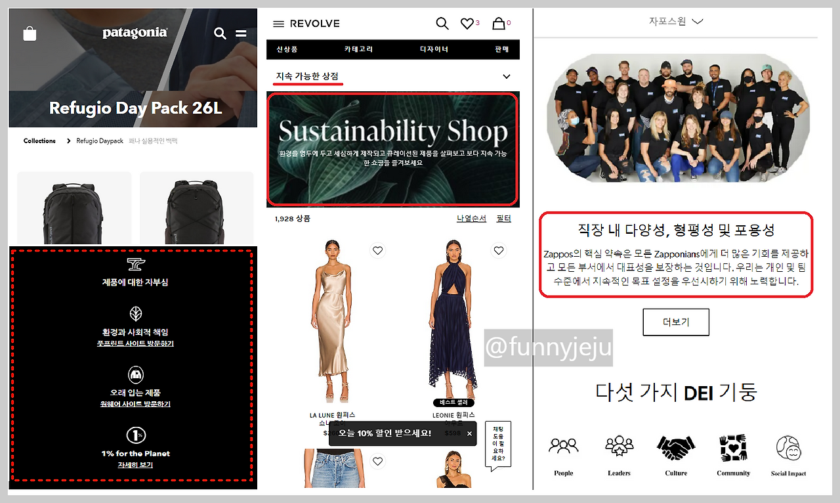This screenshot has width=840, height=503.
Task: Click the REVOLVE logo
Action: pyautogui.click(x=315, y=24)
